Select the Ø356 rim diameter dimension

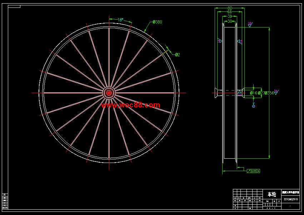(269, 93)
